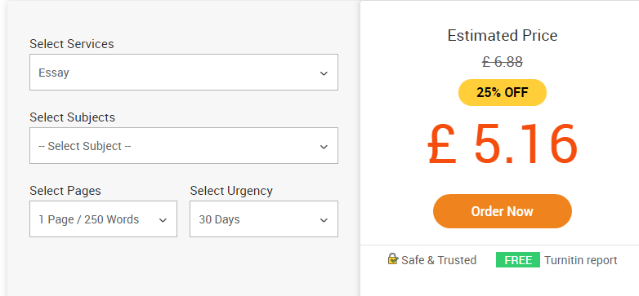Open the Select Services dropdown showing Essay
This screenshot has width=639, height=296.
point(184,73)
